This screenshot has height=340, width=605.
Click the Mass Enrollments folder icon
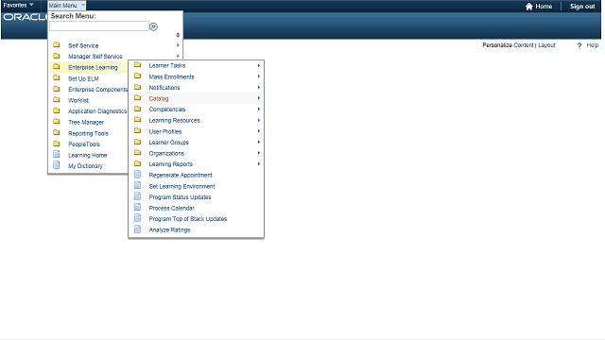click(137, 76)
